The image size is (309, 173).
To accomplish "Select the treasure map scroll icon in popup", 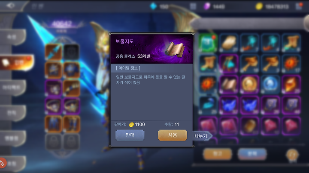I will tap(175, 50).
